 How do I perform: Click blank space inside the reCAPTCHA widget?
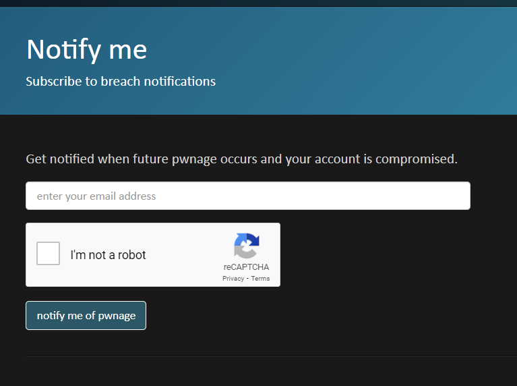[185, 254]
